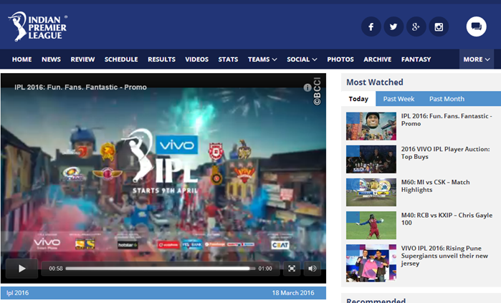
Task: Open the chat bubble icon
Action: 476,27
